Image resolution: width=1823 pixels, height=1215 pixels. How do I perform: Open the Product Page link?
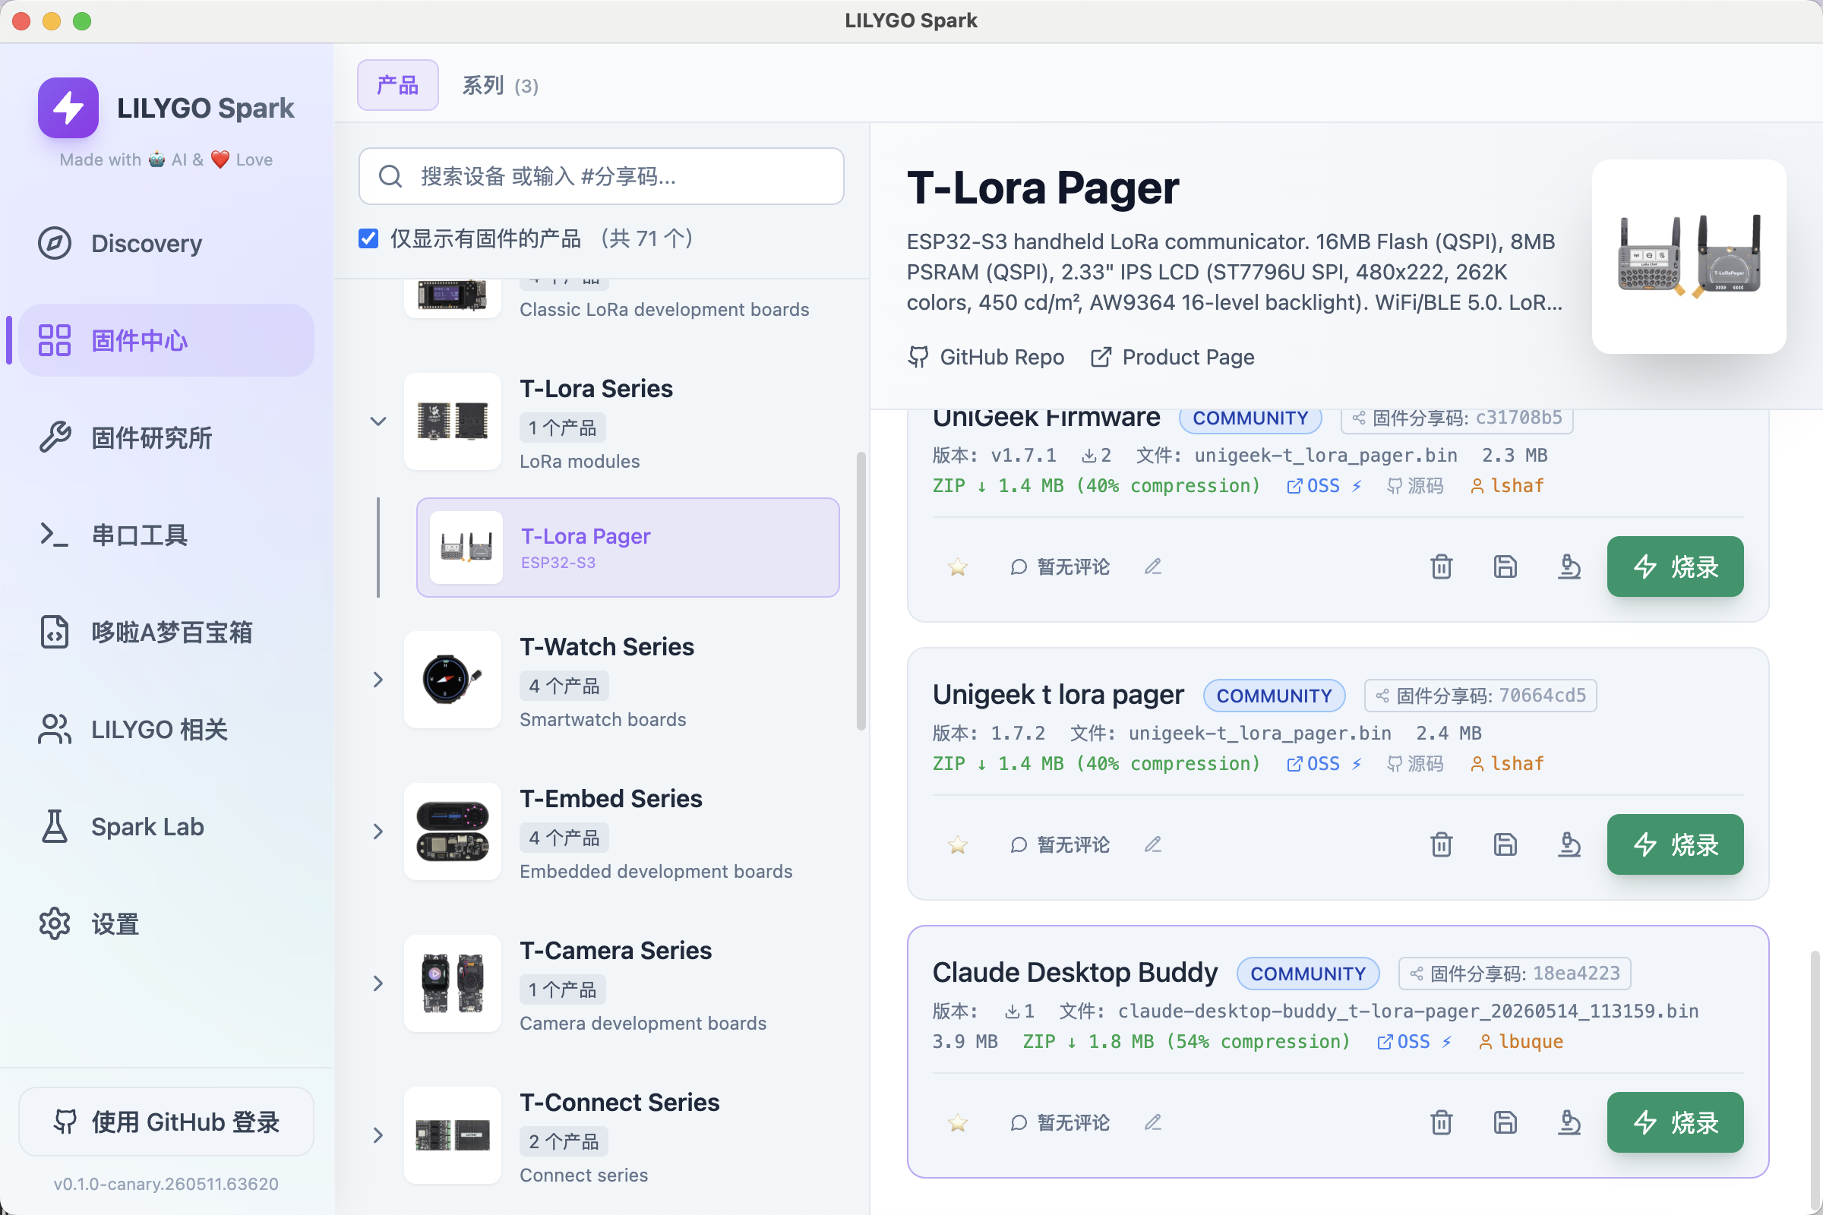click(x=1173, y=357)
